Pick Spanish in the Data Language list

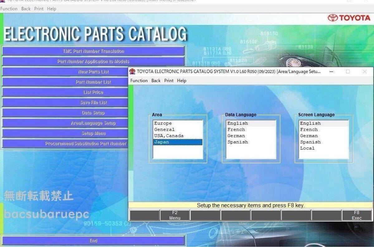coord(237,142)
